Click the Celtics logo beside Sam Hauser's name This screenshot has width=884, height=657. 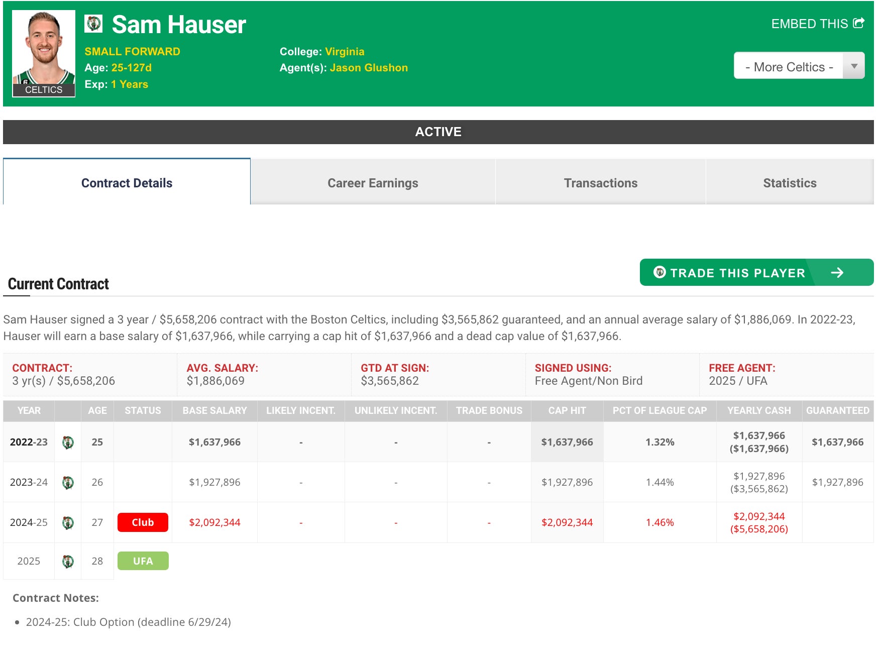click(x=93, y=24)
